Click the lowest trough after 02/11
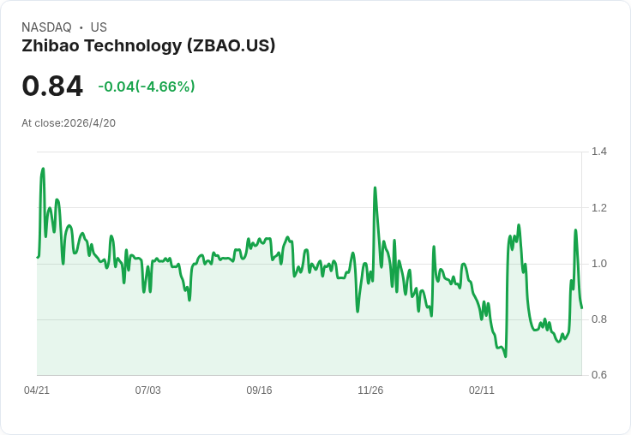The height and width of the screenshot is (435, 631). tap(506, 356)
